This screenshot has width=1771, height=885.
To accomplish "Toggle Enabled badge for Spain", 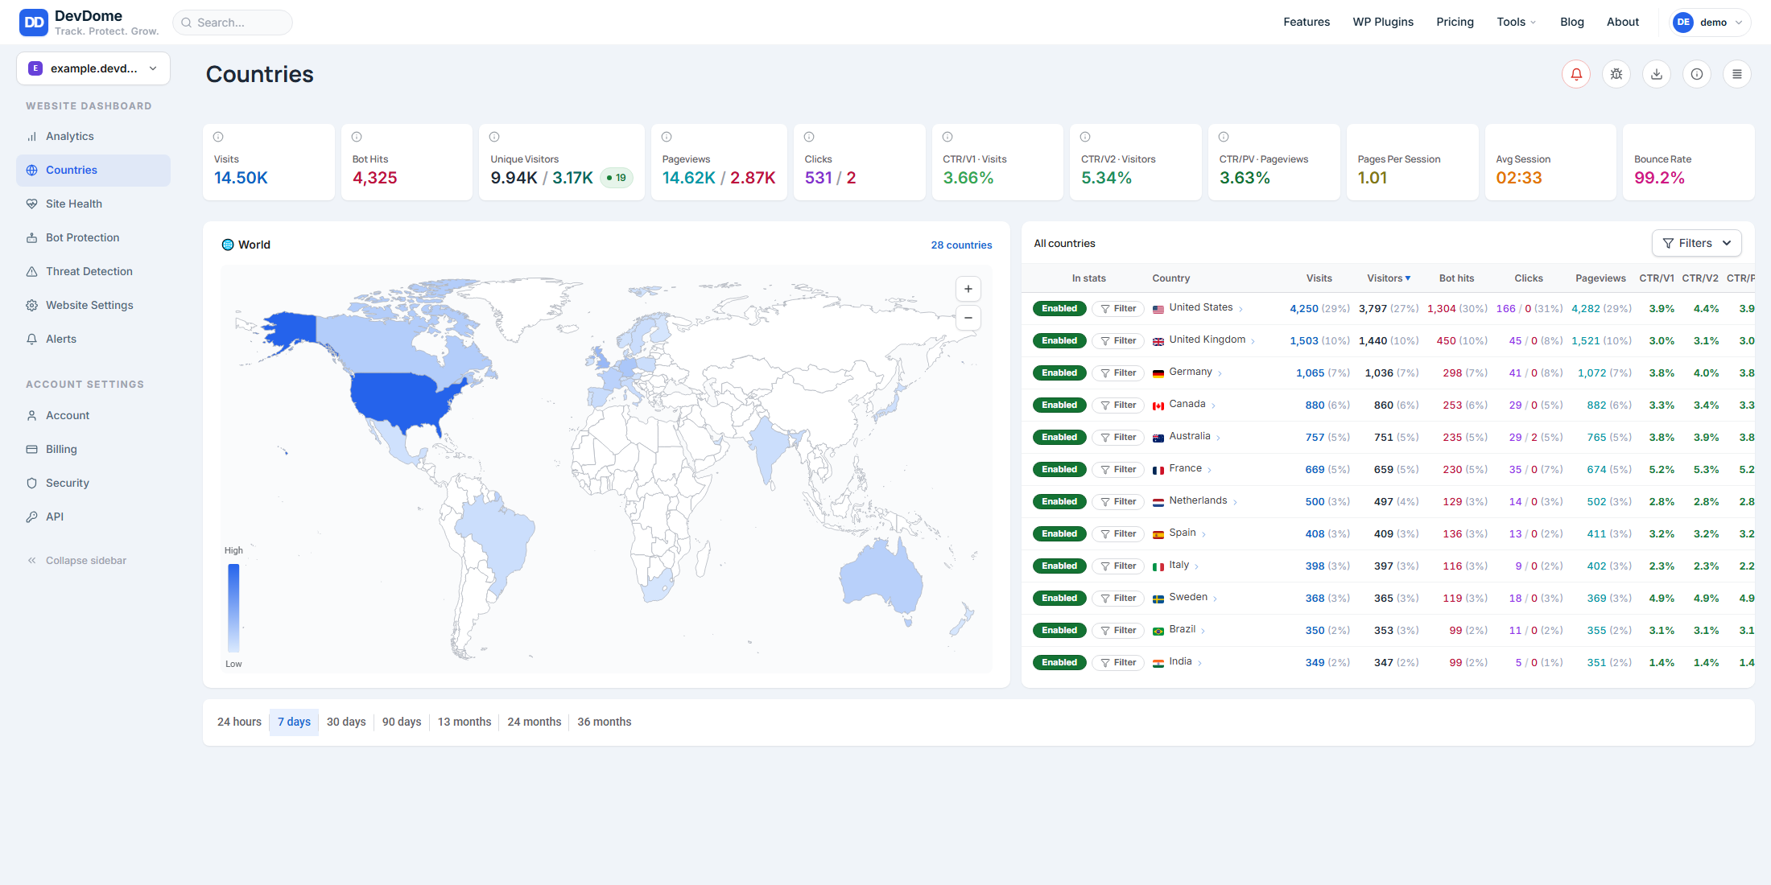I will tap(1059, 534).
